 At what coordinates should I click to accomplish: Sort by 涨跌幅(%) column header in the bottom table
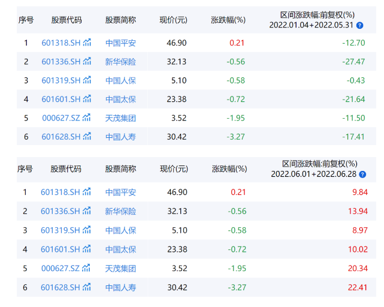pyautogui.click(x=229, y=168)
